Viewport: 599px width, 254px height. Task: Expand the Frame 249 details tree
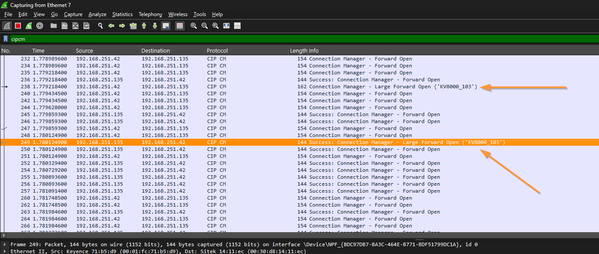pyautogui.click(x=4, y=244)
